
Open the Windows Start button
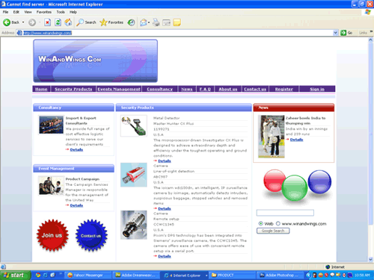[x=15, y=275]
